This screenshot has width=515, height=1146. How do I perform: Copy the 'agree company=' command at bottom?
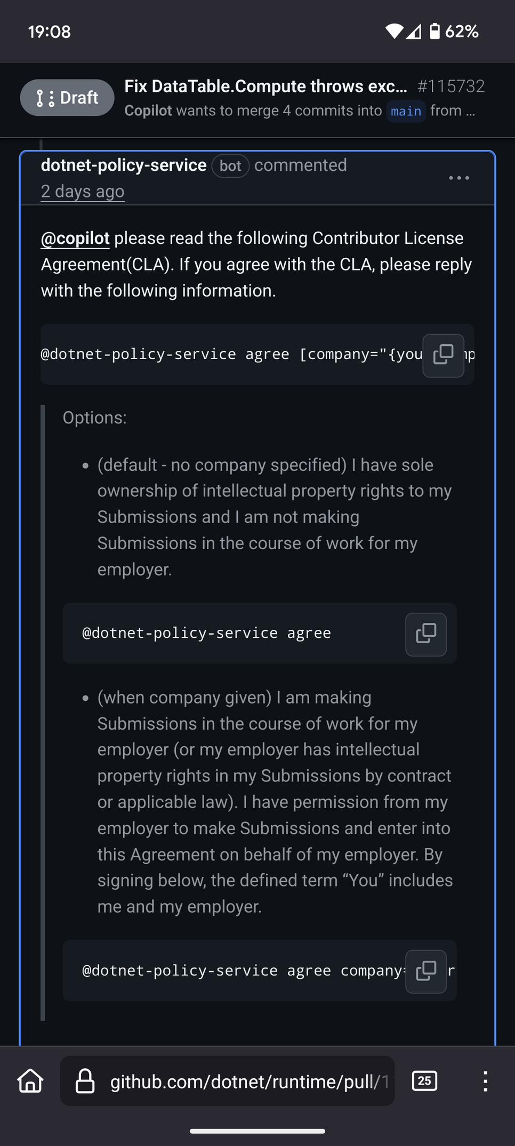click(x=425, y=971)
